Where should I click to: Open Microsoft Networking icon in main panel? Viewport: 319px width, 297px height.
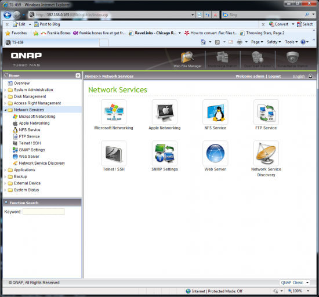tap(114, 112)
